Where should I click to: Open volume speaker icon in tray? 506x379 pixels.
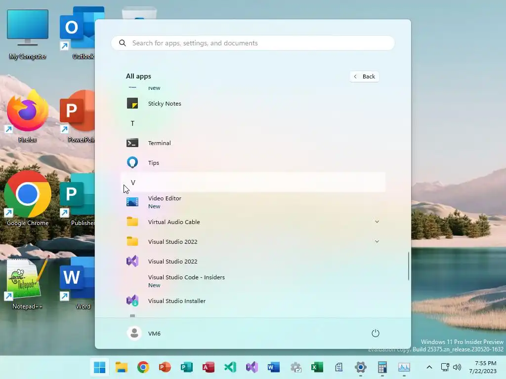coord(457,367)
